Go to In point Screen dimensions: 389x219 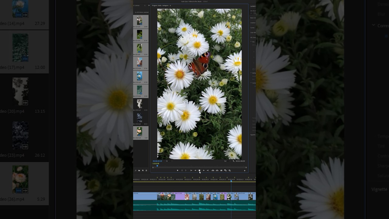pyautogui.click(x=191, y=170)
